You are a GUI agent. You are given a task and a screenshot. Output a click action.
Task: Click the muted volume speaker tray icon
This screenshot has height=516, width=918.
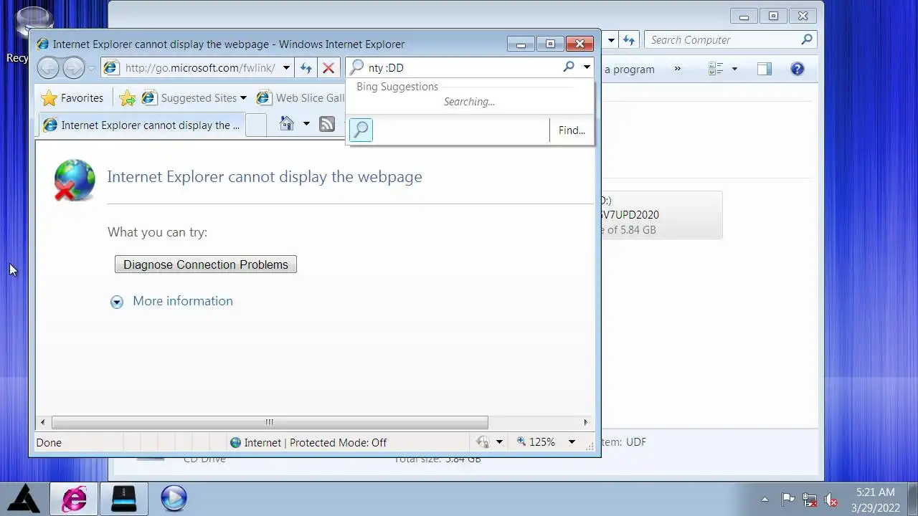[831, 500]
